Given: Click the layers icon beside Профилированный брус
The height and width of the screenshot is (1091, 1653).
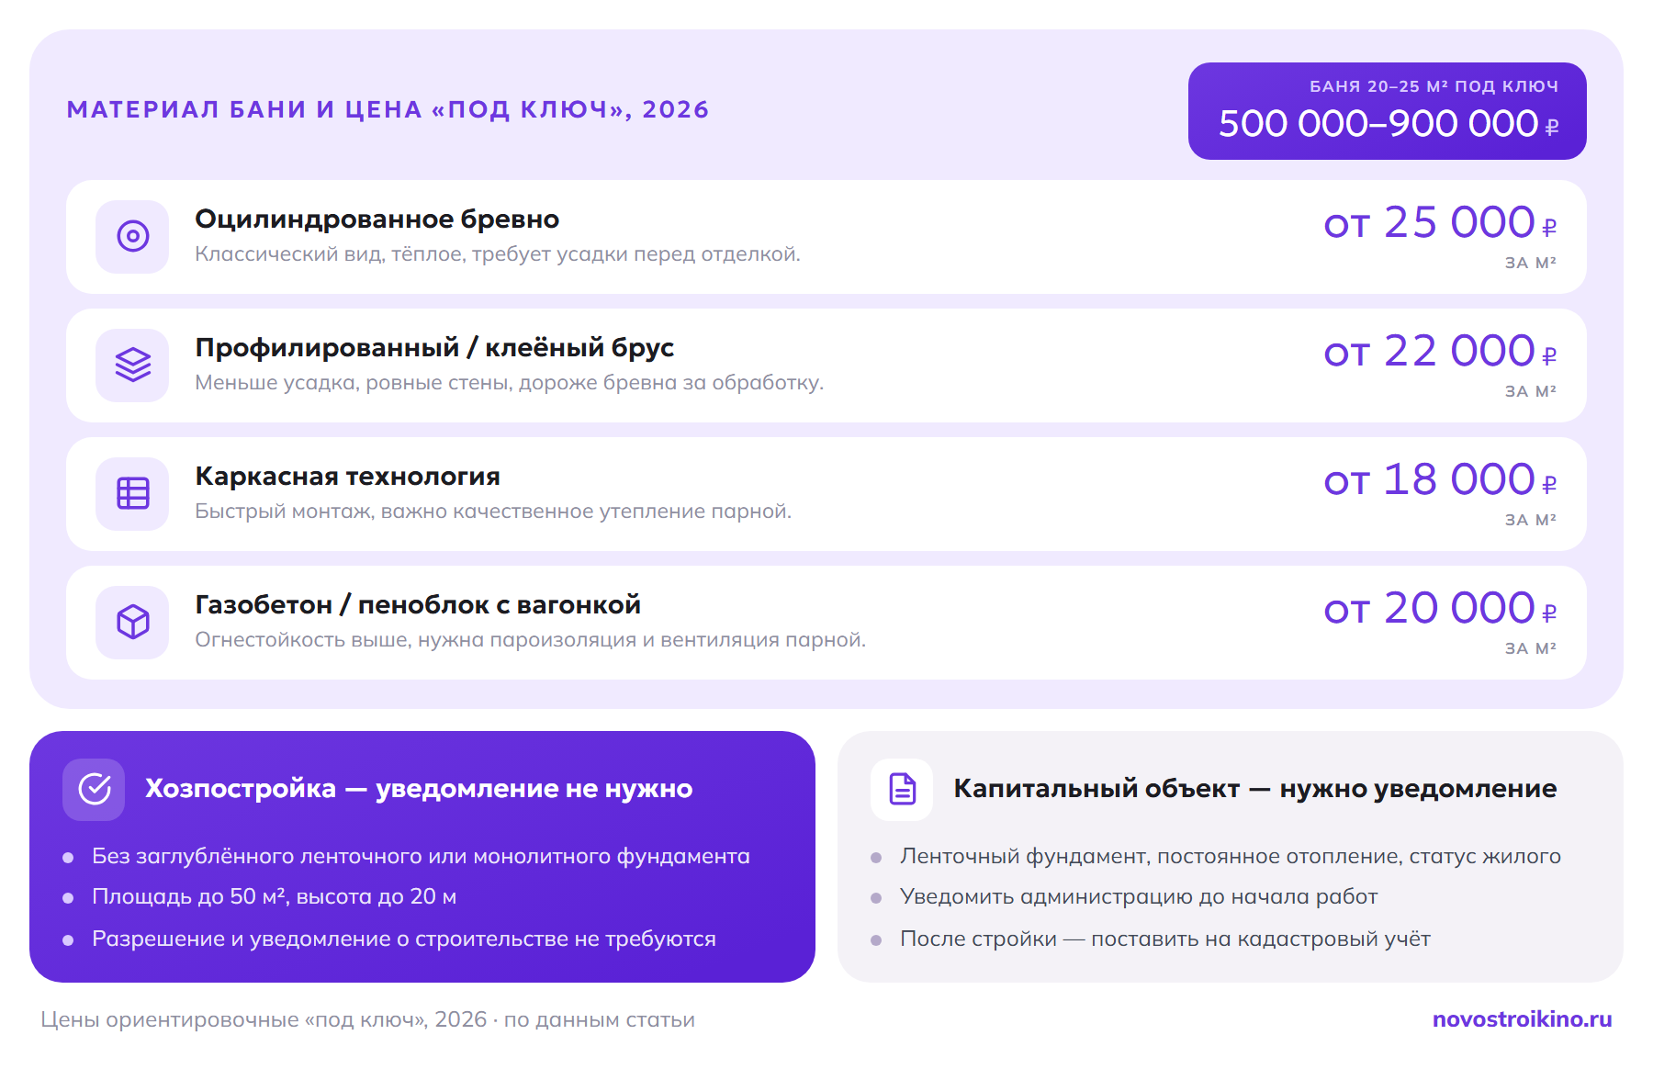Looking at the screenshot, I should click(132, 365).
